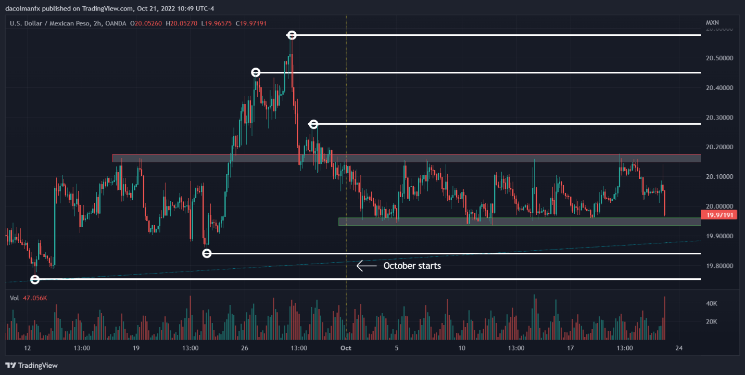Click the 20.20000 price axis label
The width and height of the screenshot is (745, 375).
click(720, 147)
